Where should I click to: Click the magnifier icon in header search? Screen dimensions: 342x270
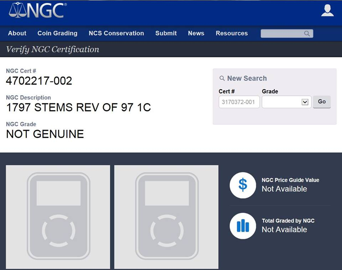point(307,33)
